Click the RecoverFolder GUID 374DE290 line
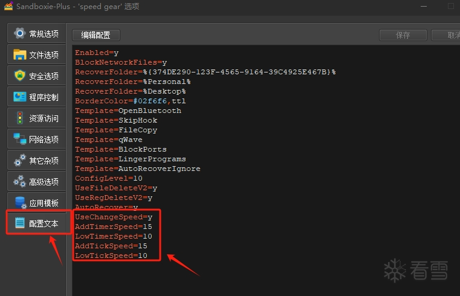Screen dimensions: 460x296 coord(206,72)
